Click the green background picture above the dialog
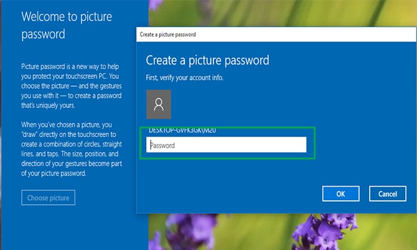The image size is (417, 250). click(280, 12)
